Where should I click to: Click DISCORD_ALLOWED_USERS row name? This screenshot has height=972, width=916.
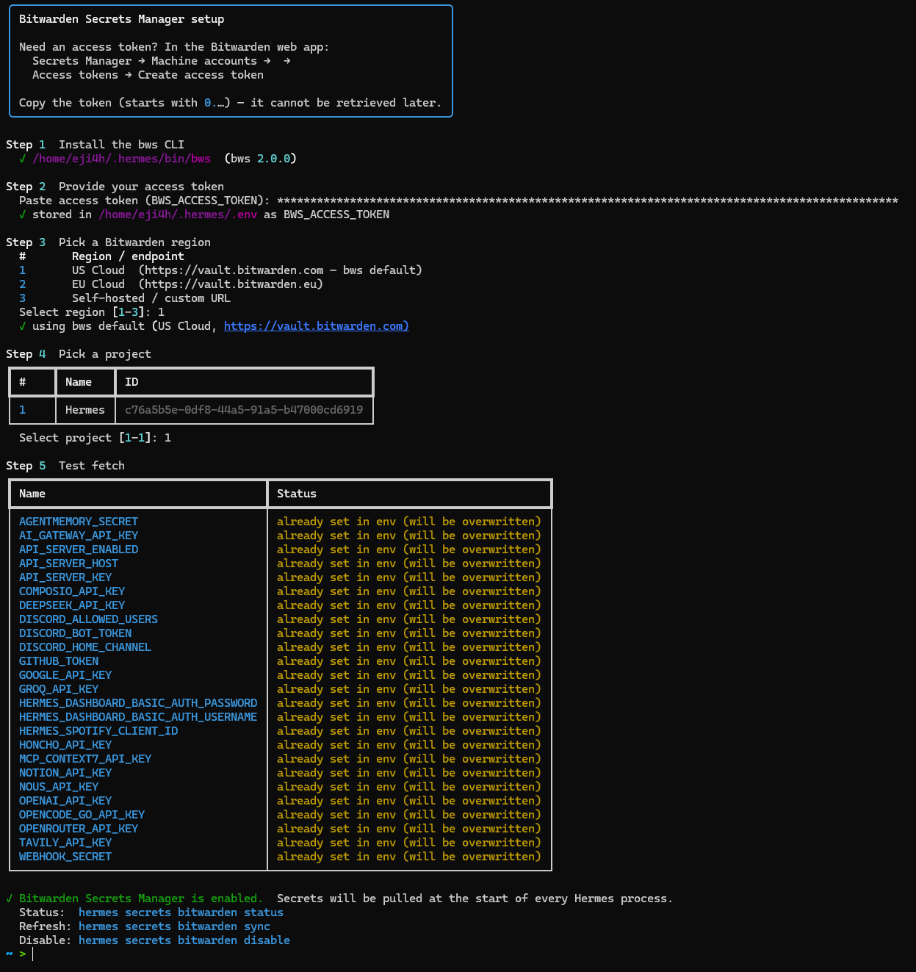tap(88, 619)
